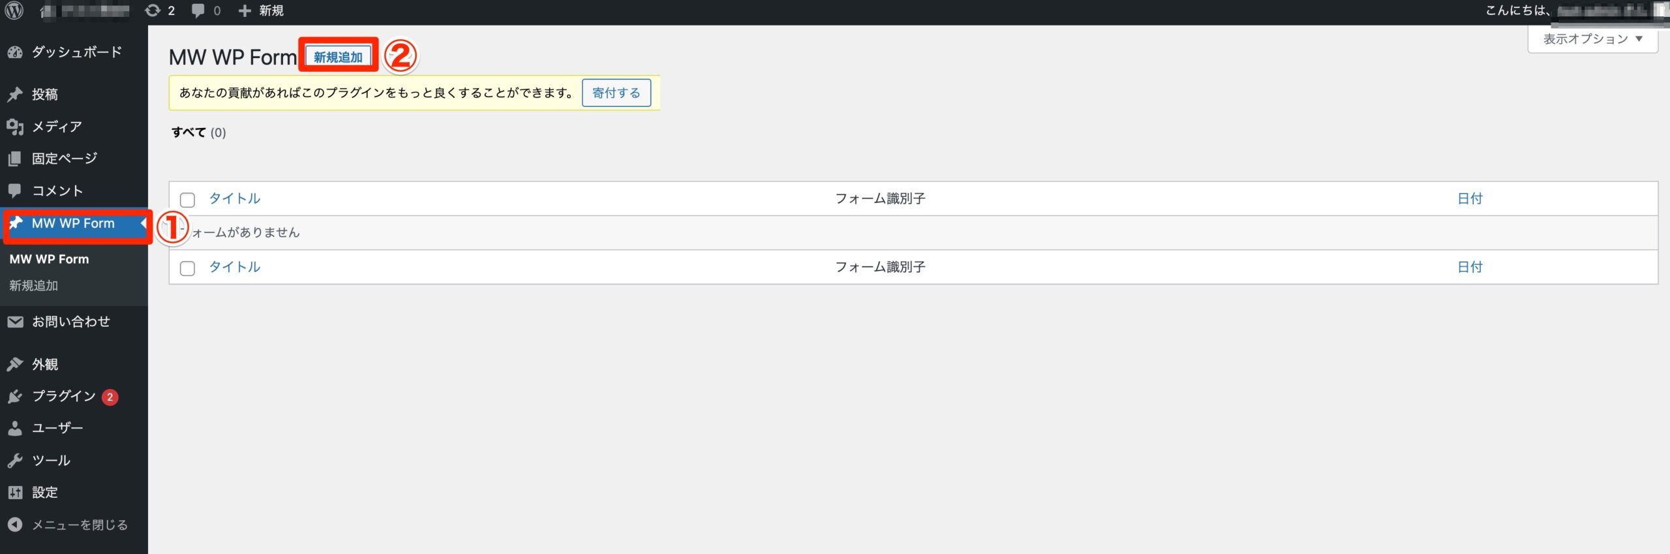
Task: Click the red 2 badge on プラグイン
Action: point(110,397)
